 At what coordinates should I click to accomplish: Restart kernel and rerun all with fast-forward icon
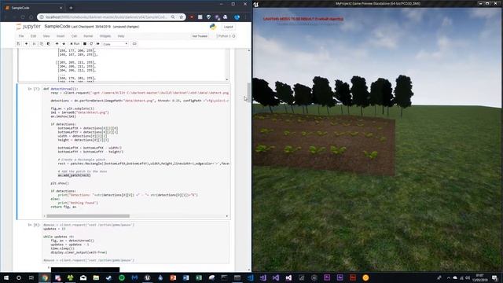(x=97, y=44)
